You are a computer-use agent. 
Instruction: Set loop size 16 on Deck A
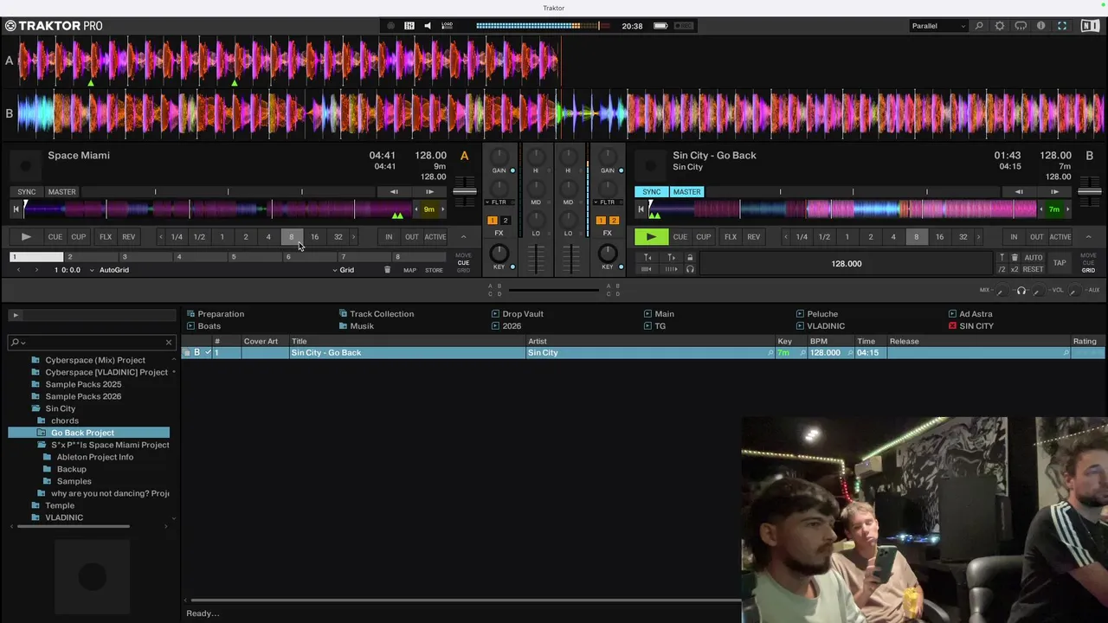point(314,237)
